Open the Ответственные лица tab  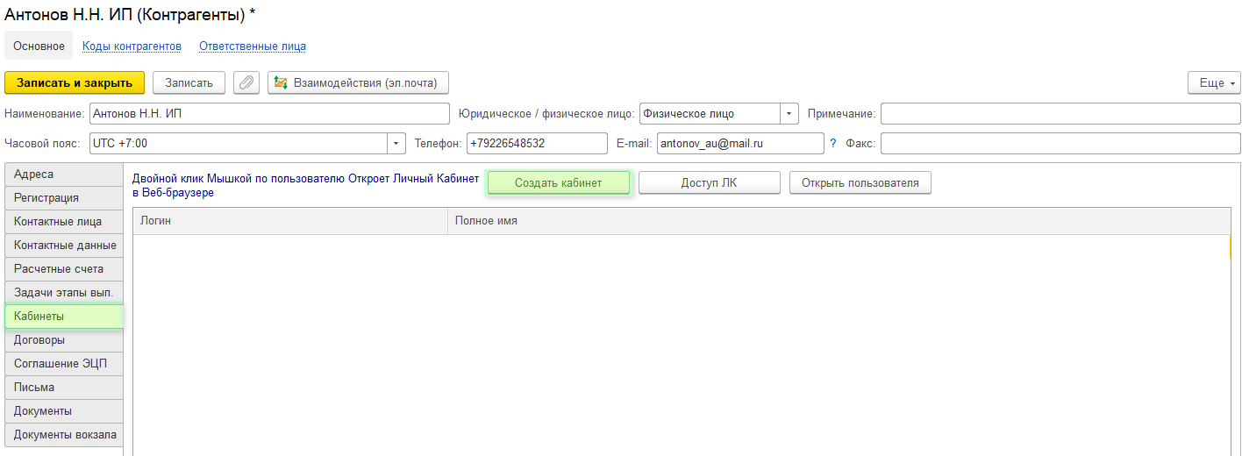point(252,46)
